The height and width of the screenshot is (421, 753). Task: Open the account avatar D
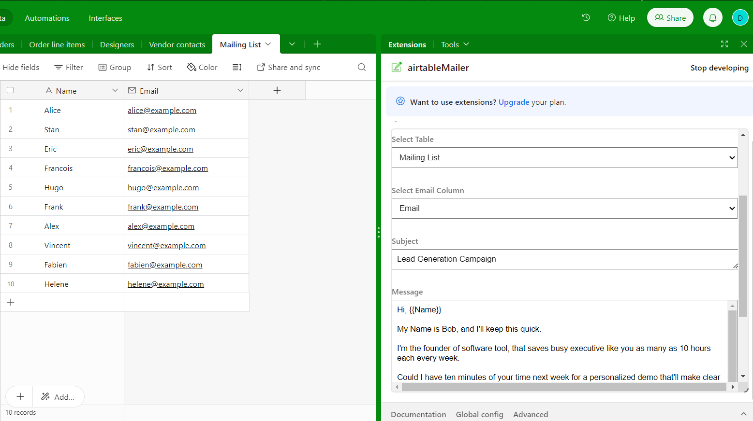(740, 18)
